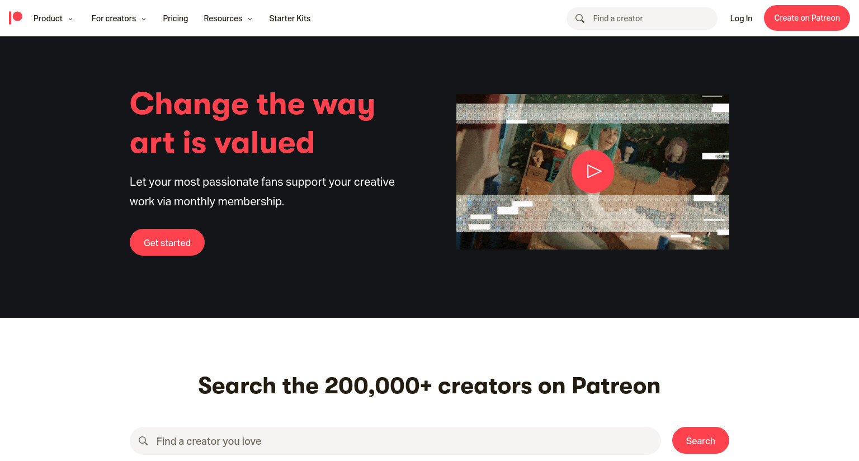Viewport: 859px width, 461px height.
Task: Click the Log In link
Action: click(x=741, y=18)
